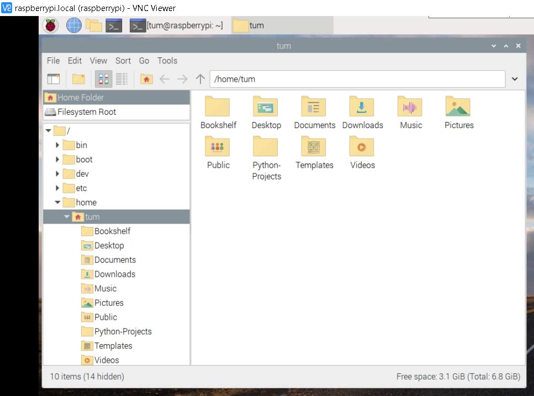Go to home folder via toolbar icon
Viewport: 534px width, 396px height.
tap(146, 79)
